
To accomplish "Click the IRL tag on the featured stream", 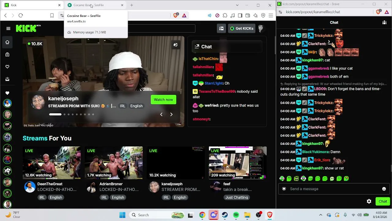I will (123, 106).
